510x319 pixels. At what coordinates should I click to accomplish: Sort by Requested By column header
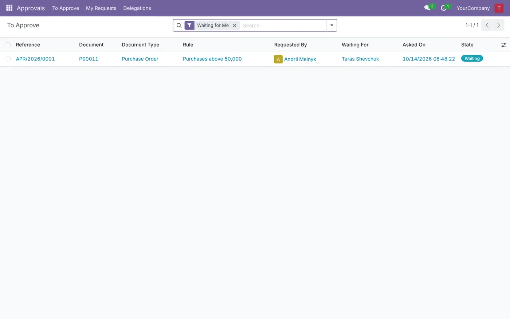pos(291,45)
